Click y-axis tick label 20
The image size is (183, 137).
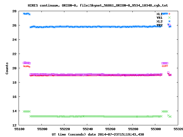point(15,68)
